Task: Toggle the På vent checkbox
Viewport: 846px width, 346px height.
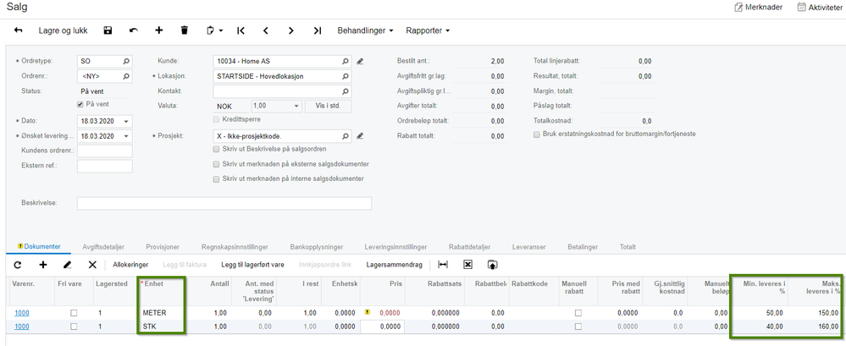Action: (81, 104)
